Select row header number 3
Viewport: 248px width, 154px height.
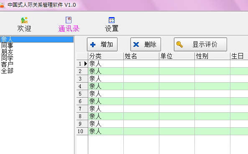point(82,79)
